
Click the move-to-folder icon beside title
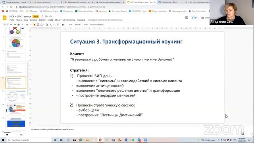(x=46, y=16)
